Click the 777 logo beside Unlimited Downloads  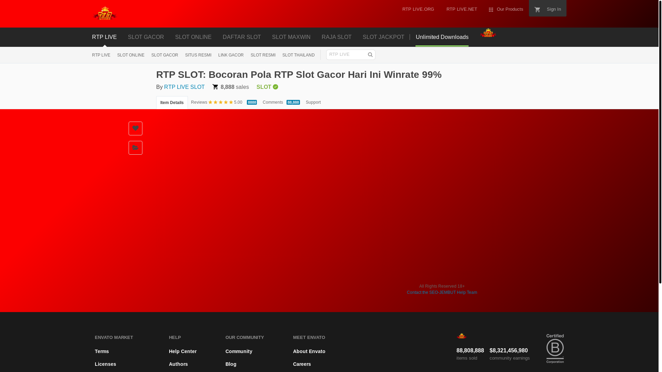pos(488,33)
